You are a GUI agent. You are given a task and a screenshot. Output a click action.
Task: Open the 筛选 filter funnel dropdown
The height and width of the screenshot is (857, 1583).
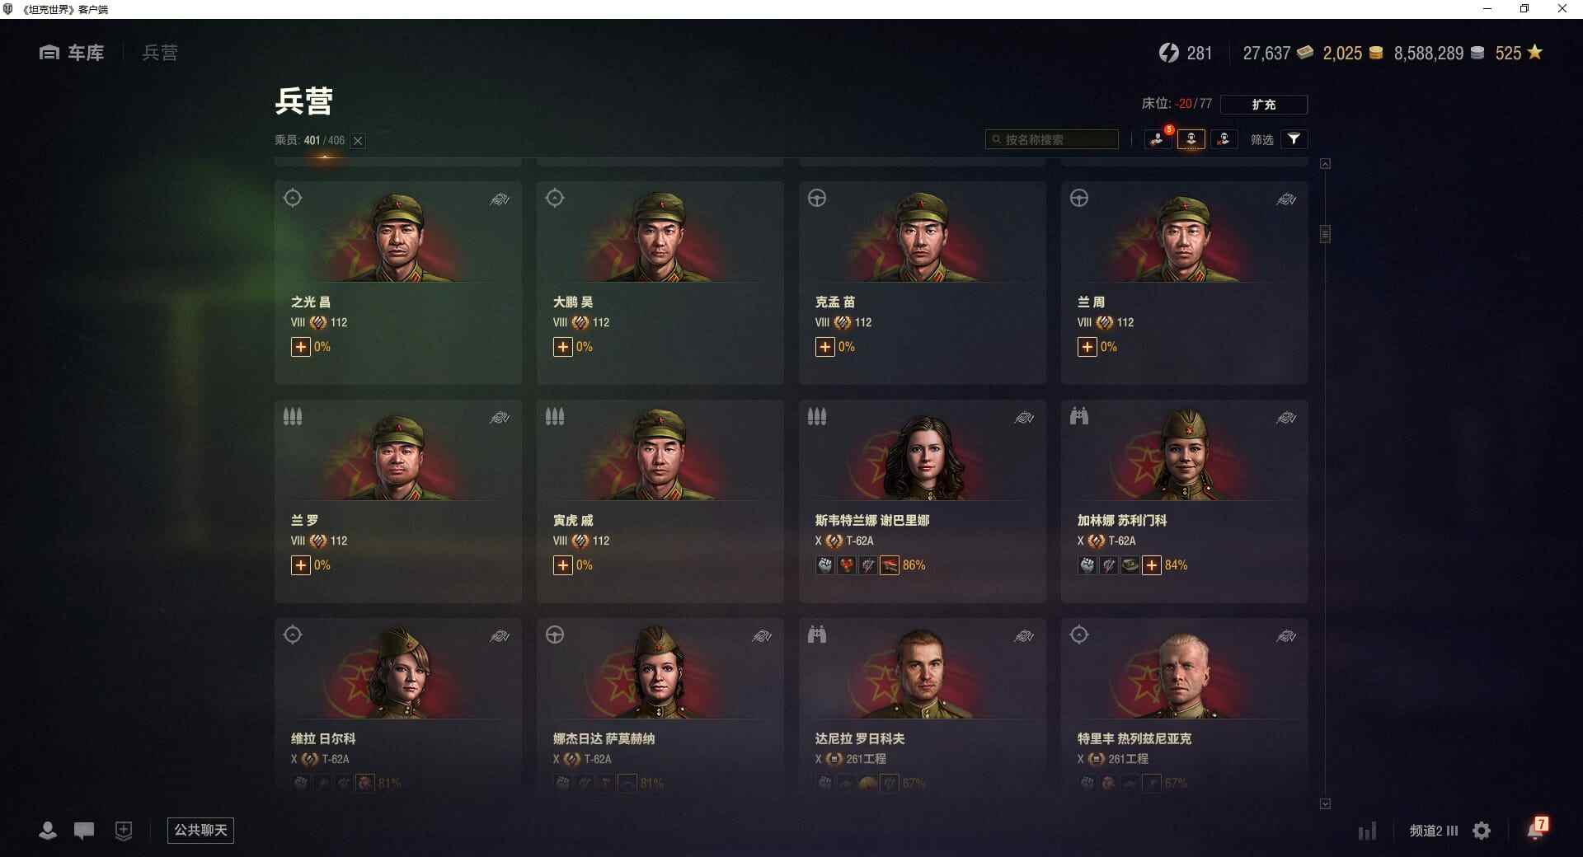(x=1294, y=139)
